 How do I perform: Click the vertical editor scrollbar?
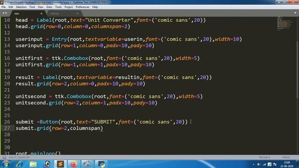point(297,70)
